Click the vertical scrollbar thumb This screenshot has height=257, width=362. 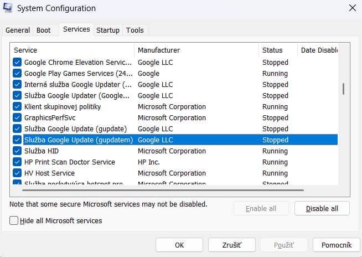click(x=344, y=89)
